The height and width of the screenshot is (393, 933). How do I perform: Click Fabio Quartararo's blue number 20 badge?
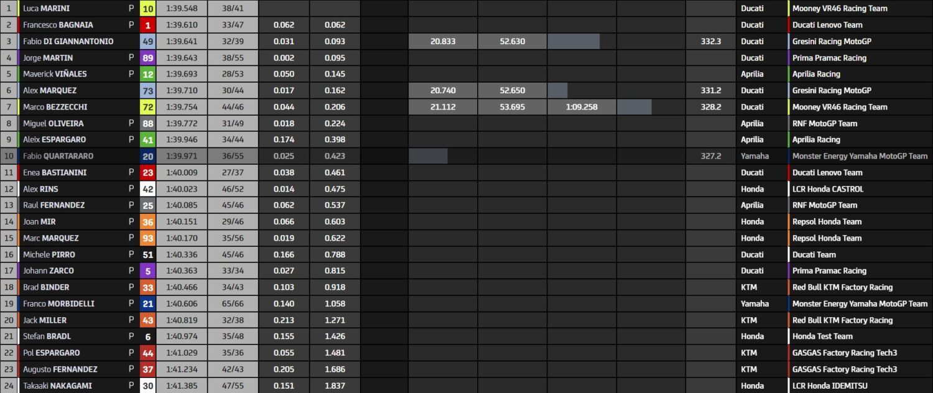(147, 156)
